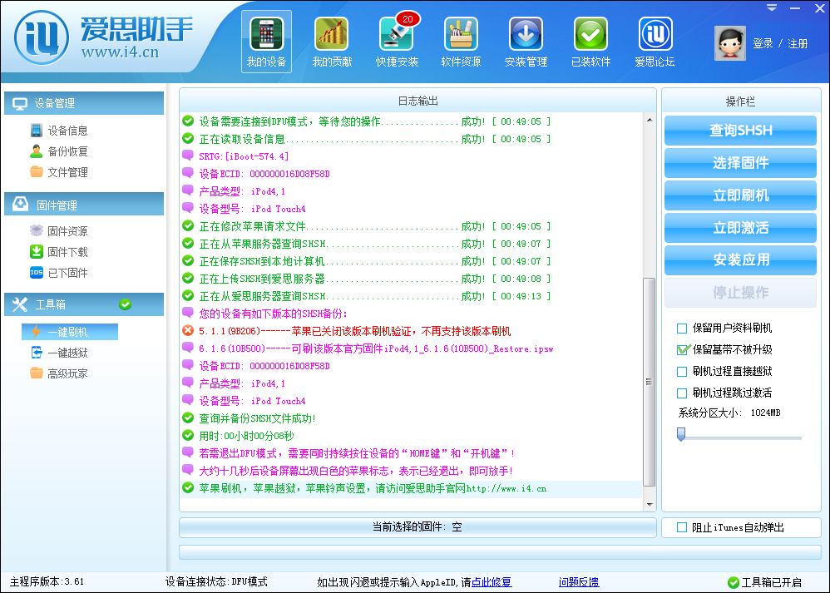Image resolution: width=830 pixels, height=593 pixels.
Task: Click the 立即激活 button
Action: tap(740, 228)
